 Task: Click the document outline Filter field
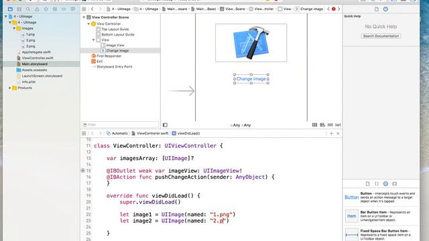click(120, 125)
